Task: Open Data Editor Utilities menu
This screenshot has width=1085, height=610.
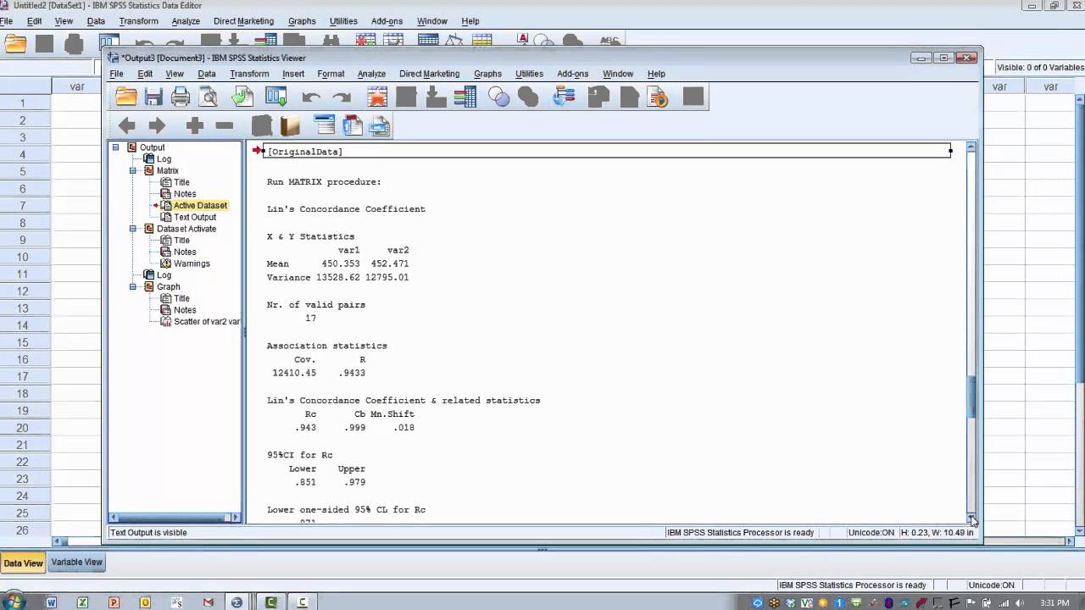Action: (343, 21)
